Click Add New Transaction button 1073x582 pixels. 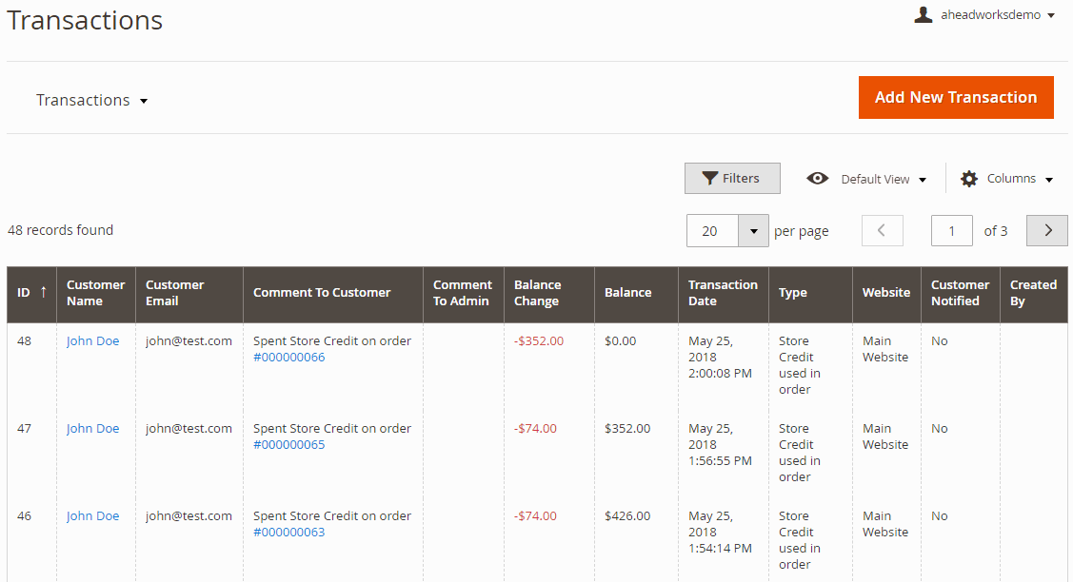coord(956,97)
